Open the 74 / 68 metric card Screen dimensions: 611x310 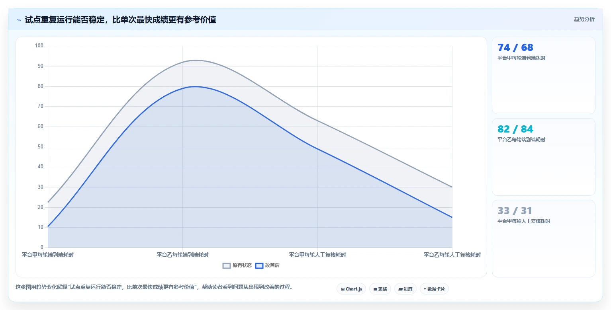(543, 76)
